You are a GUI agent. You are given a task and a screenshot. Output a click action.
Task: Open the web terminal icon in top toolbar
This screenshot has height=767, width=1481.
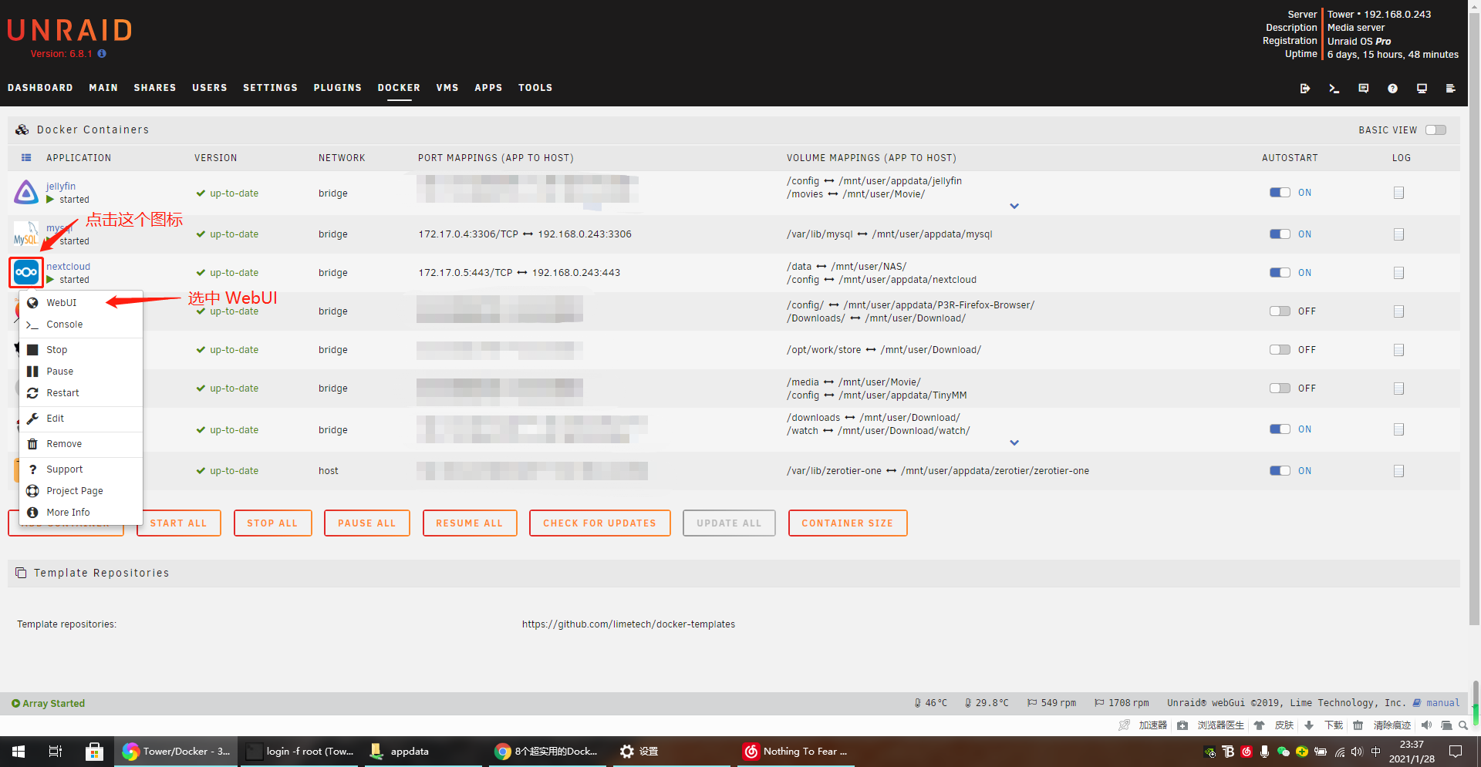1334,88
